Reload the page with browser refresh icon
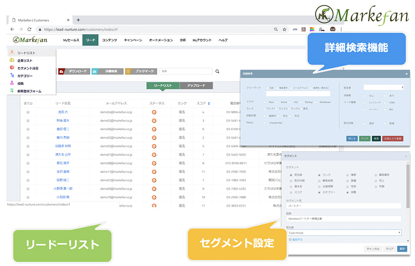This screenshot has height=266, width=415. [29, 29]
